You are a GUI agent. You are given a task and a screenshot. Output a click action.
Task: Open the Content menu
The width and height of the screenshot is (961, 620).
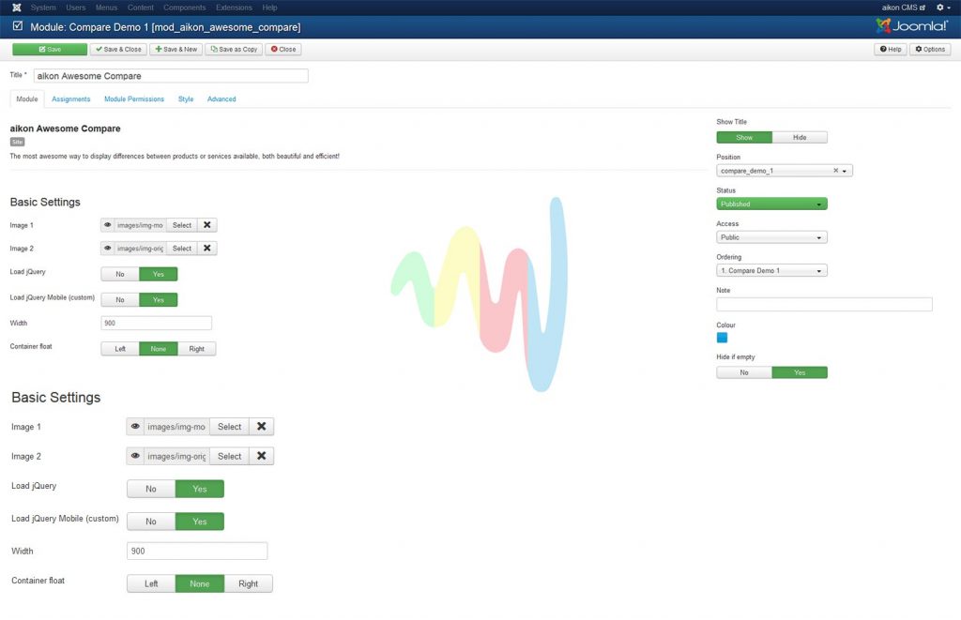pyautogui.click(x=141, y=8)
